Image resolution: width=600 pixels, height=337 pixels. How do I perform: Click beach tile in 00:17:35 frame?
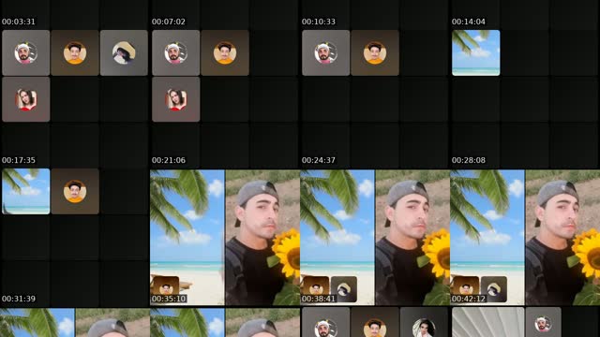click(25, 191)
